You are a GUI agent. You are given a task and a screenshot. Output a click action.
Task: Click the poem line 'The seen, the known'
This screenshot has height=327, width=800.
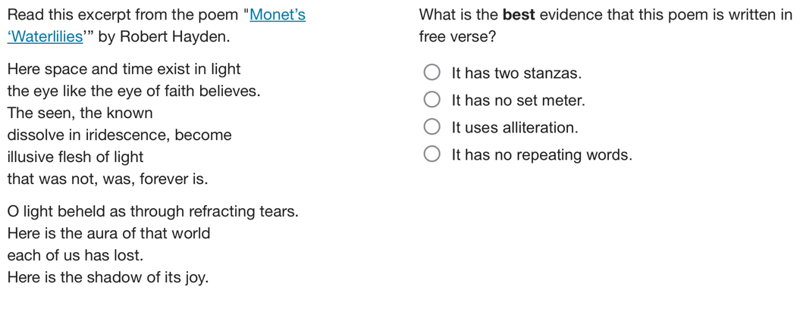pyautogui.click(x=80, y=114)
